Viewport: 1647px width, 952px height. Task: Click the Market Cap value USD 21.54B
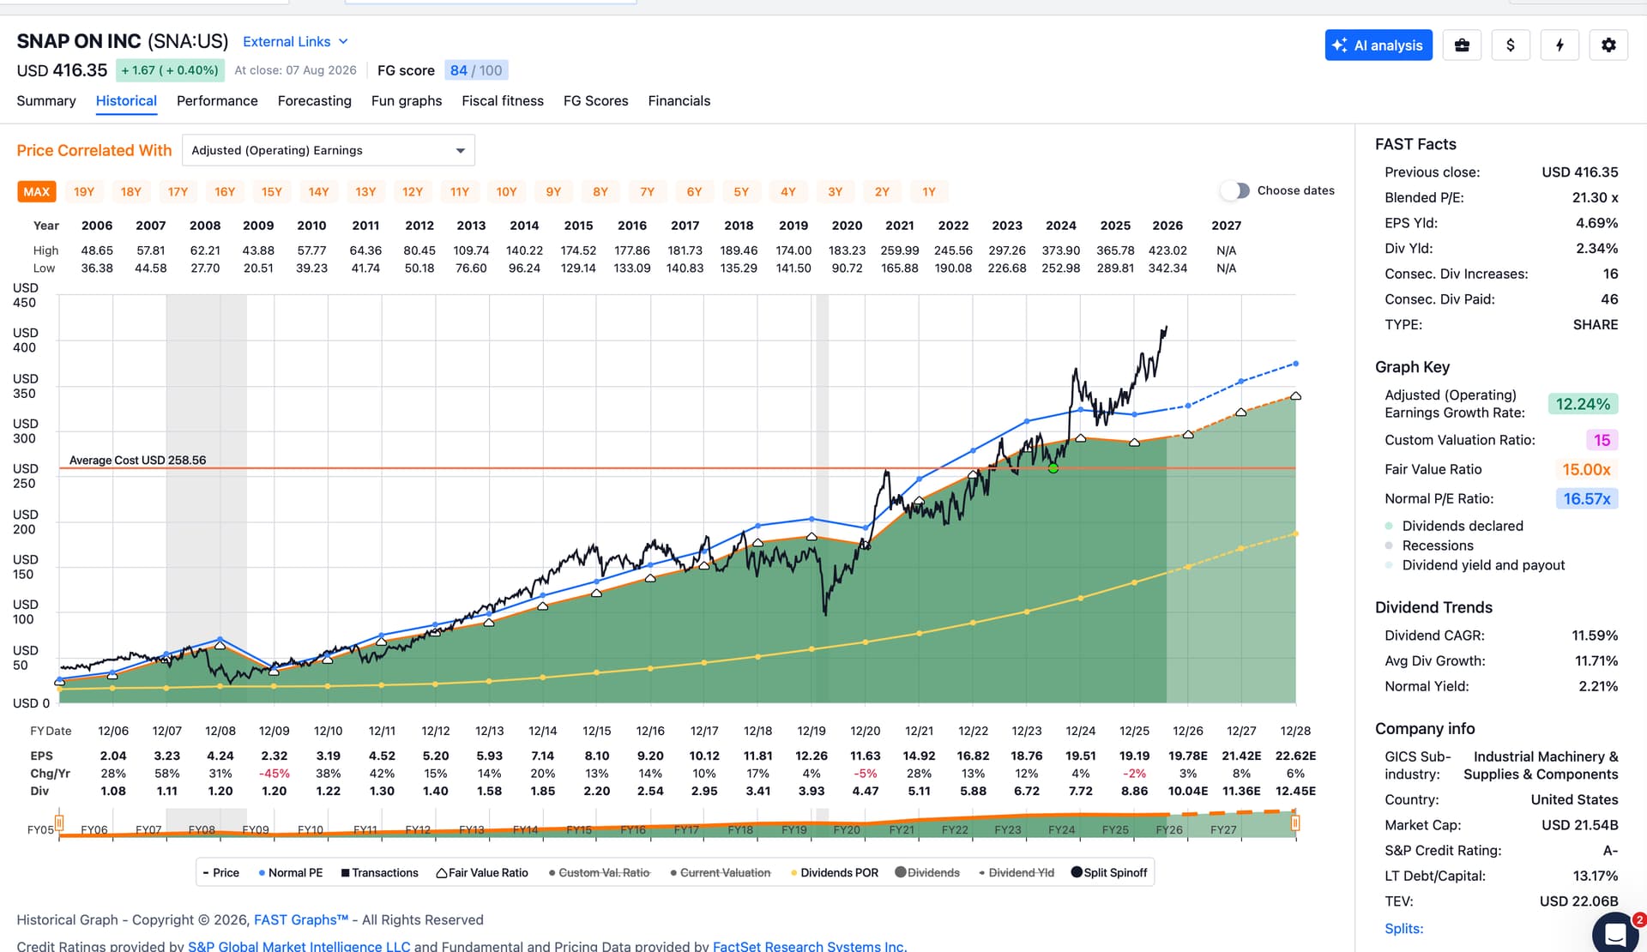[1580, 825]
